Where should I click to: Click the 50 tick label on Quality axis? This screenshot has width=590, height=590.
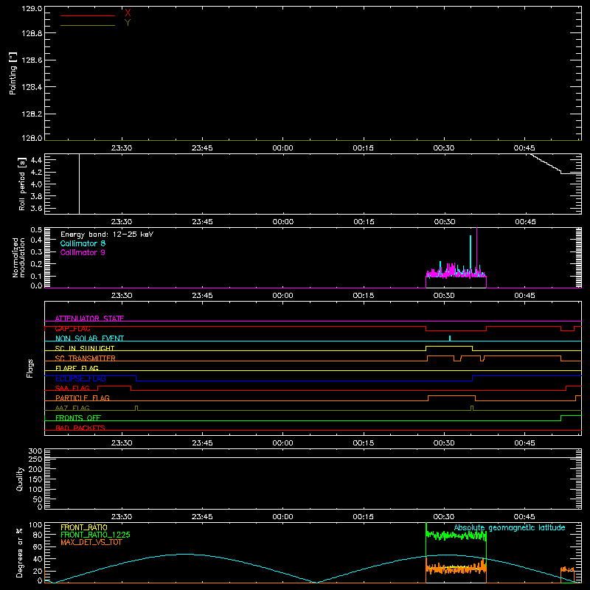38,499
